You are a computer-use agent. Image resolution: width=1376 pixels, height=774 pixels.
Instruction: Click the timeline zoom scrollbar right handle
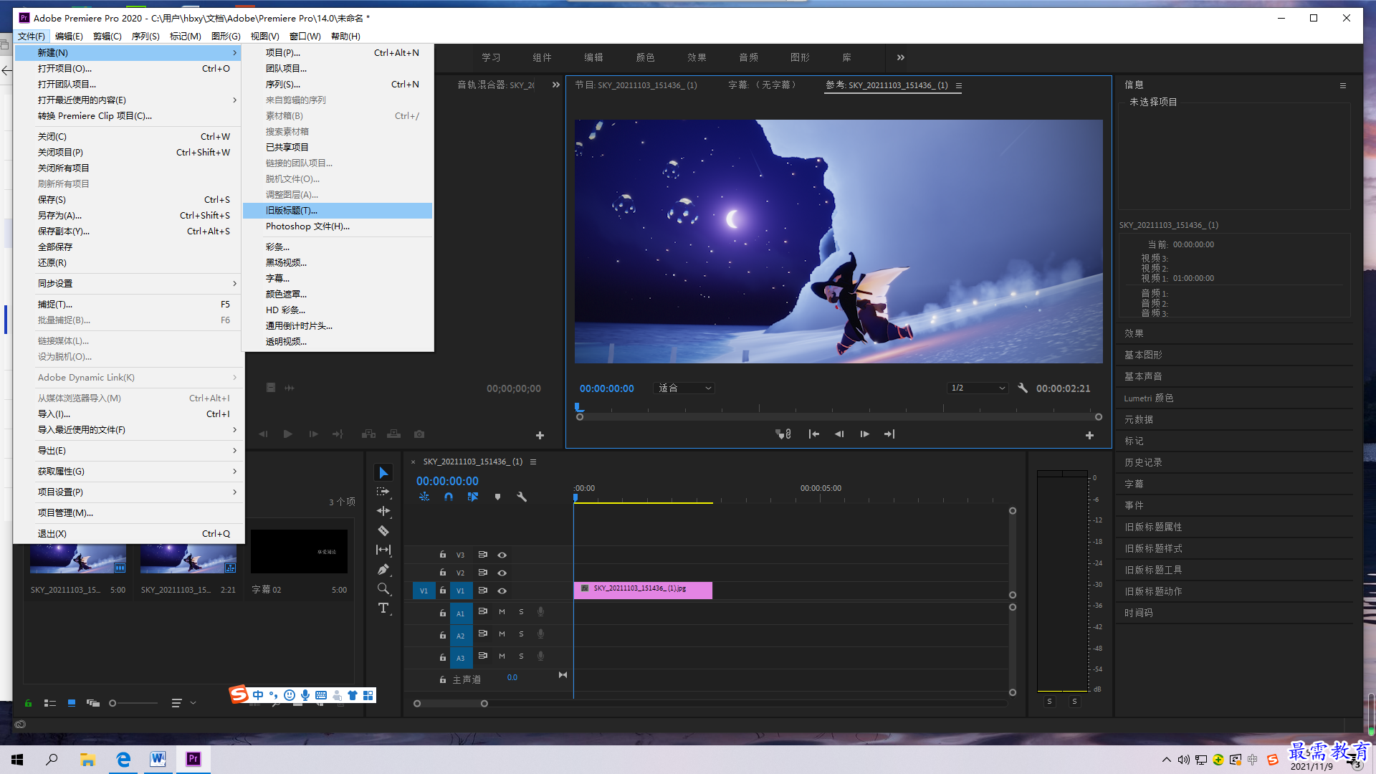pyautogui.click(x=484, y=704)
